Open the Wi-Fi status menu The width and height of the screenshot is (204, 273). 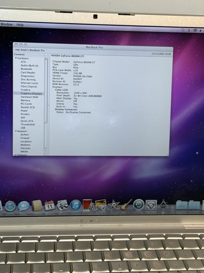(195, 30)
